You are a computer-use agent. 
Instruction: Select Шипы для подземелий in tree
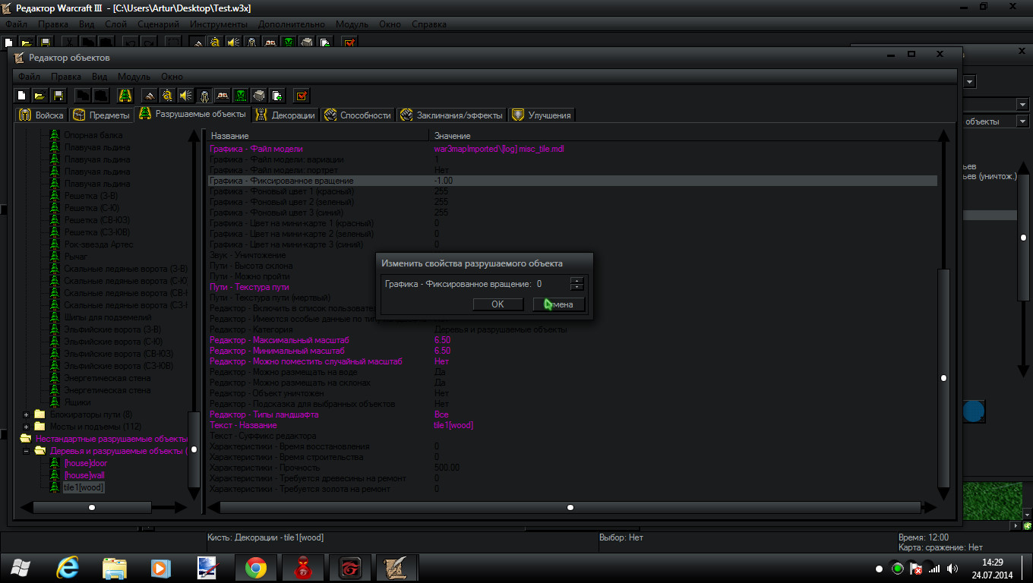click(107, 317)
